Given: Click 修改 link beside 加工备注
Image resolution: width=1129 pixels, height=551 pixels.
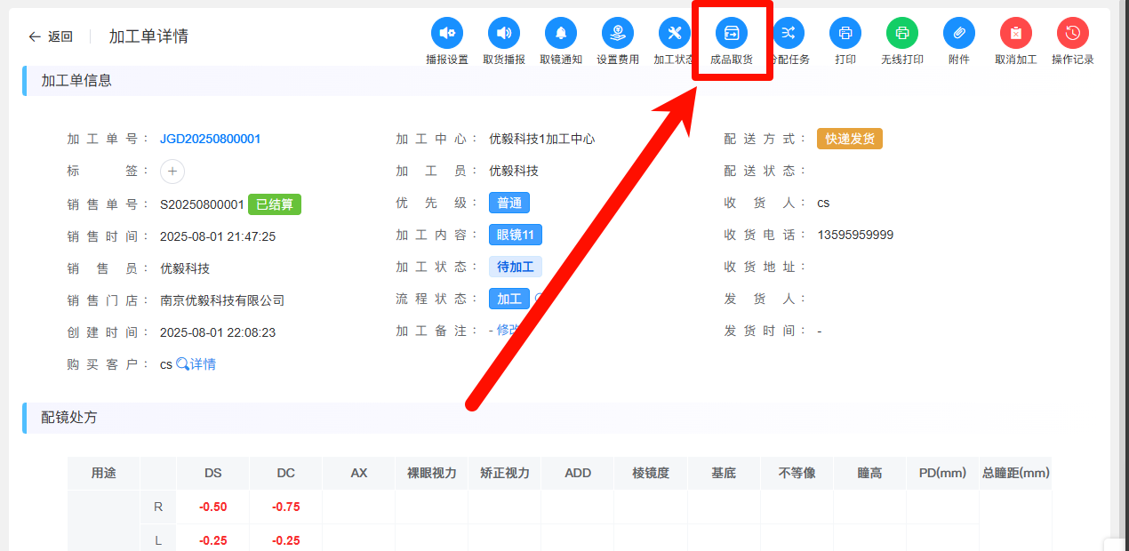Looking at the screenshot, I should click(507, 330).
